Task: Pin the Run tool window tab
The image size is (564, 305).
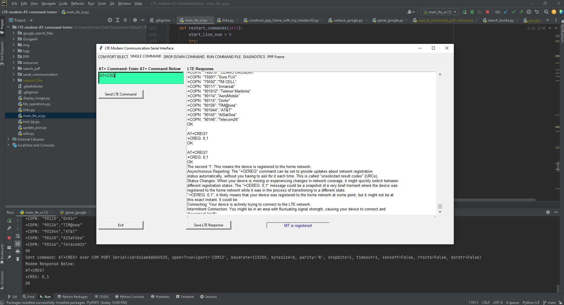Action: 9,257
